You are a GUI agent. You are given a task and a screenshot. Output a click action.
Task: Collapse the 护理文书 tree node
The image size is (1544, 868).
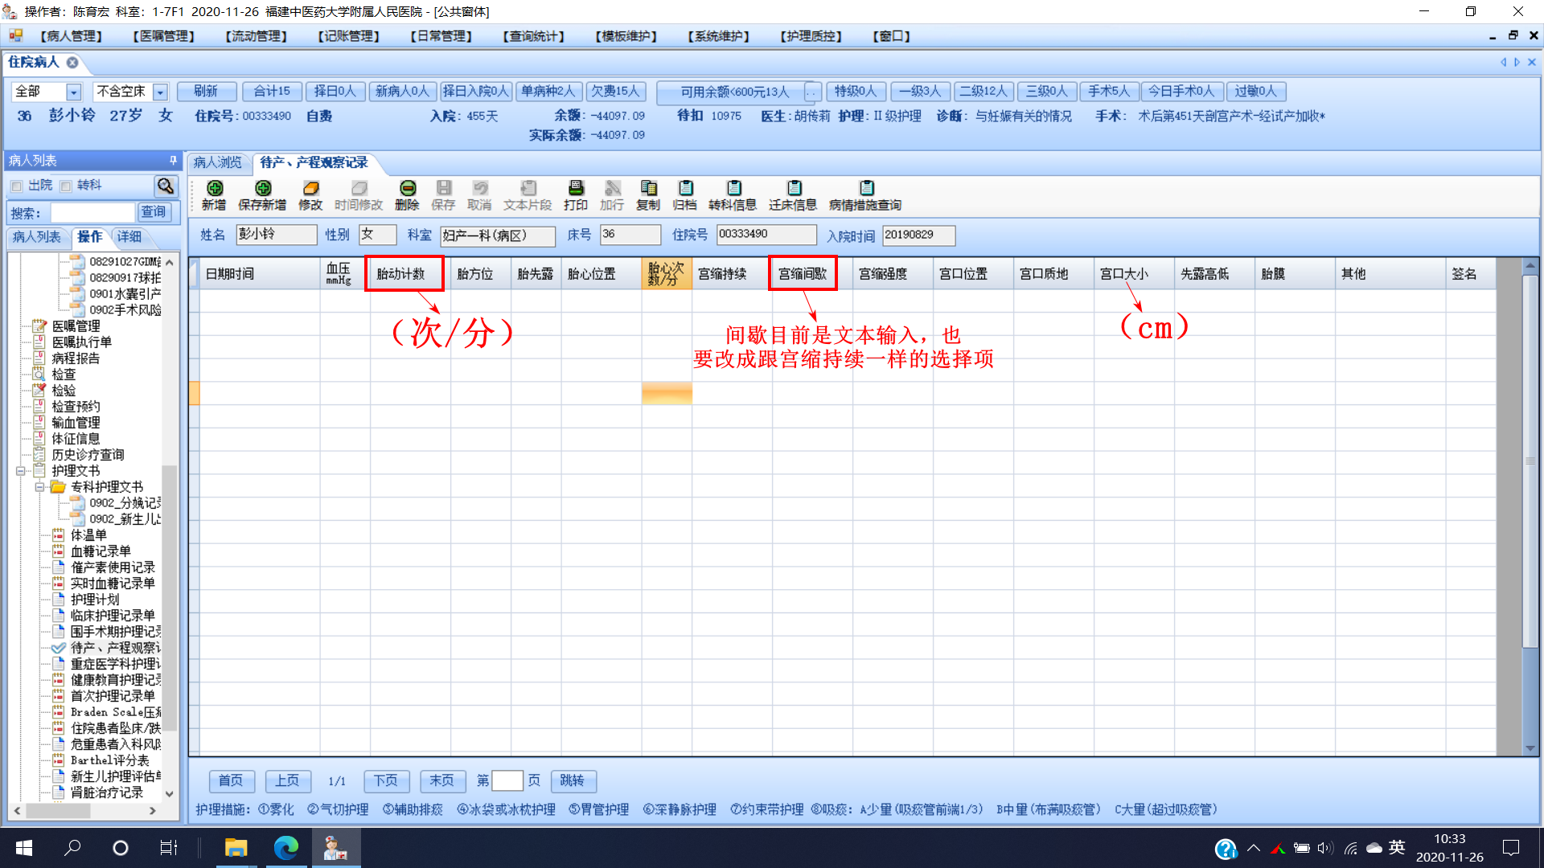21,471
